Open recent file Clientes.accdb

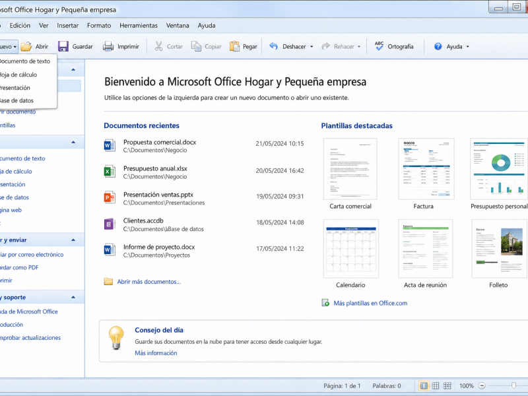pyautogui.click(x=204, y=224)
